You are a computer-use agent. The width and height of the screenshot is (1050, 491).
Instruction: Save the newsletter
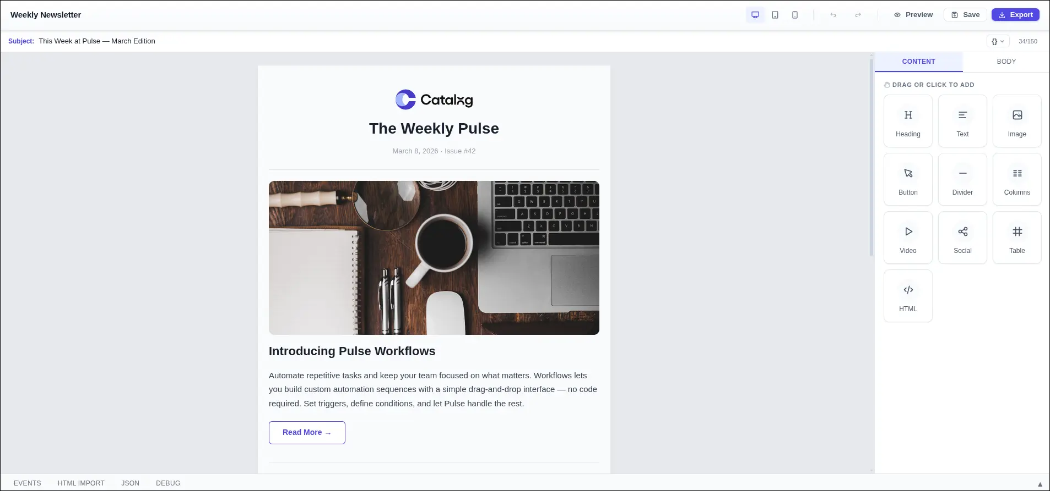pos(965,15)
